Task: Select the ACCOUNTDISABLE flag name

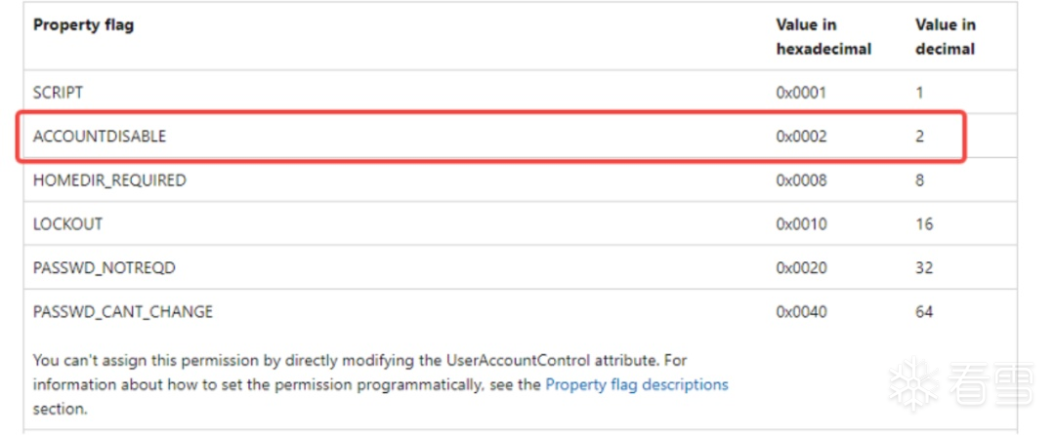Action: point(100,137)
